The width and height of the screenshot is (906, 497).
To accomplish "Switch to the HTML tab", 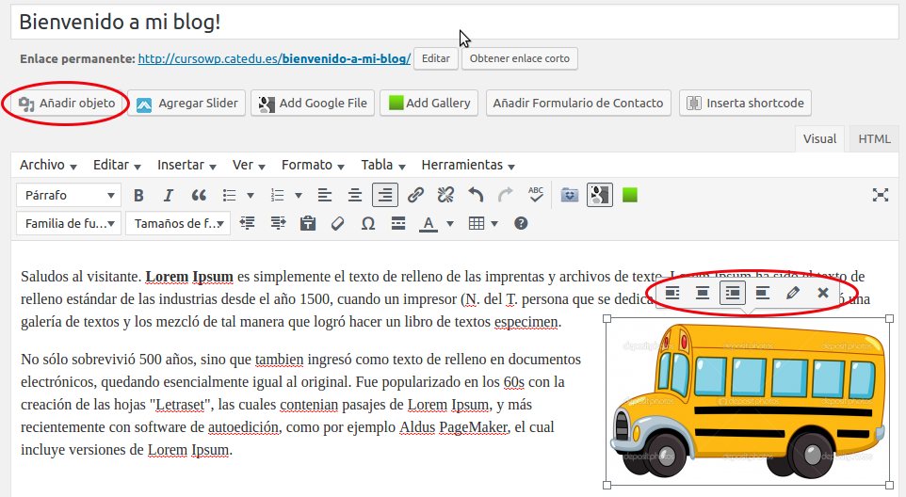I will 874,139.
